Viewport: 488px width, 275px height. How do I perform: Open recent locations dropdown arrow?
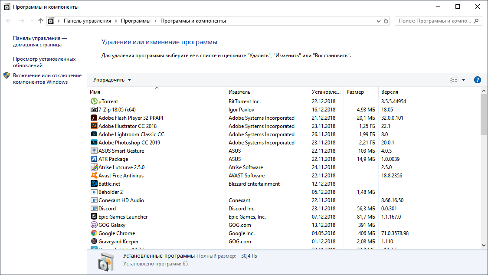(31, 21)
